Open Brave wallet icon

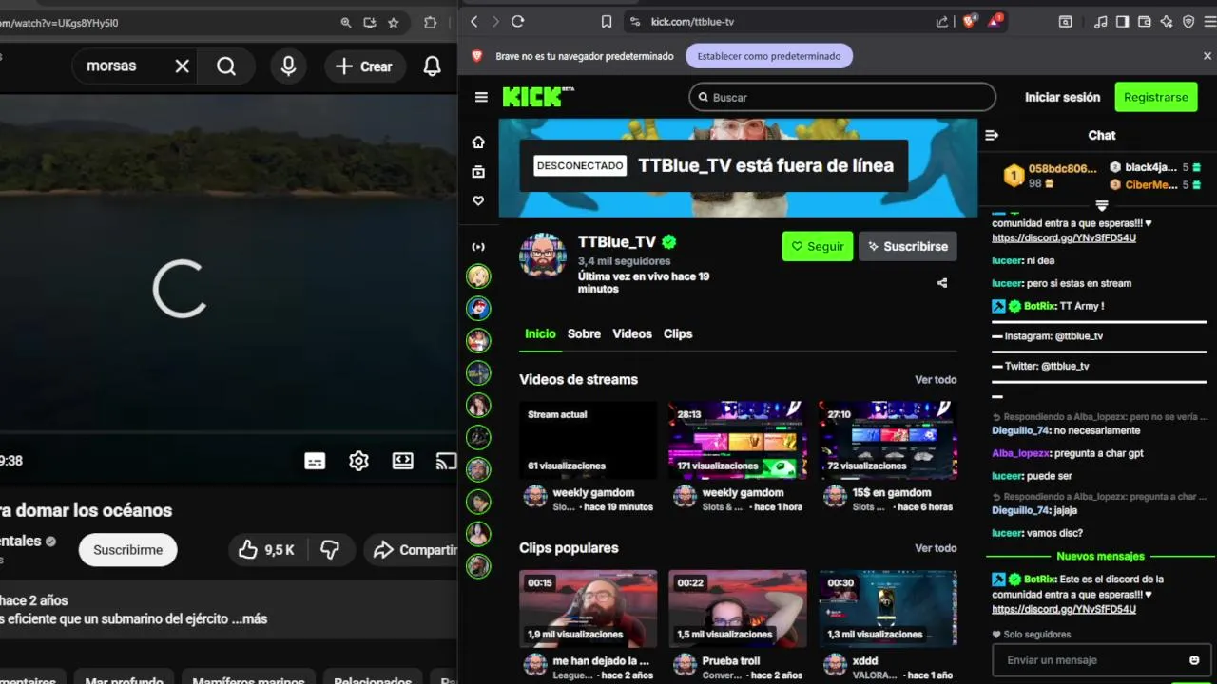[1145, 22]
